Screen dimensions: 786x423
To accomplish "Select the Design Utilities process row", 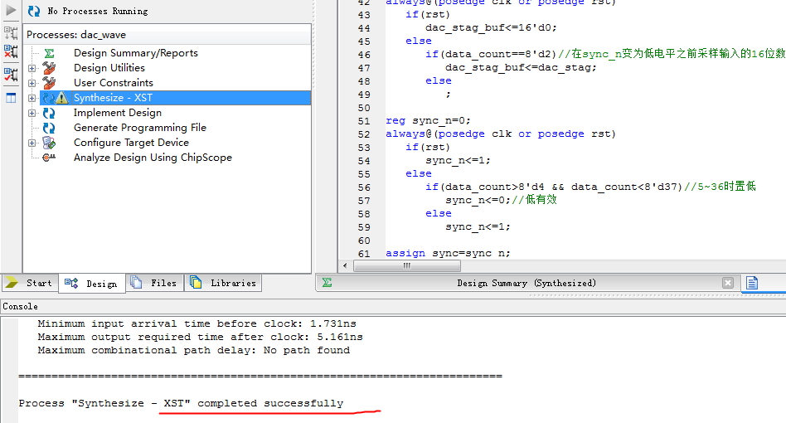I will [109, 68].
